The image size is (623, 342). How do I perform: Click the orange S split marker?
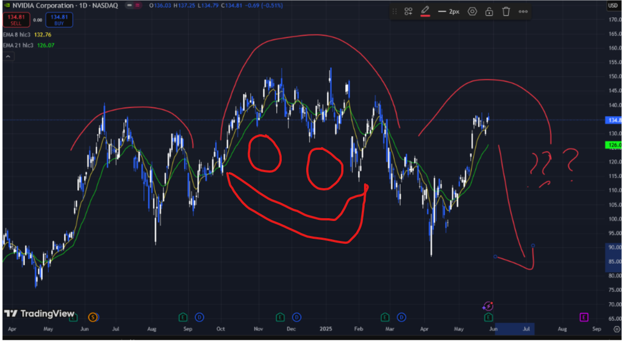click(x=93, y=317)
